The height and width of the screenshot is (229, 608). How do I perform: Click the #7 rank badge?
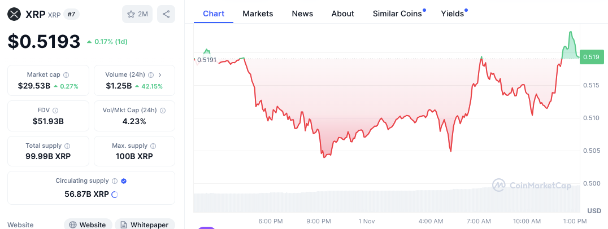pos(71,14)
